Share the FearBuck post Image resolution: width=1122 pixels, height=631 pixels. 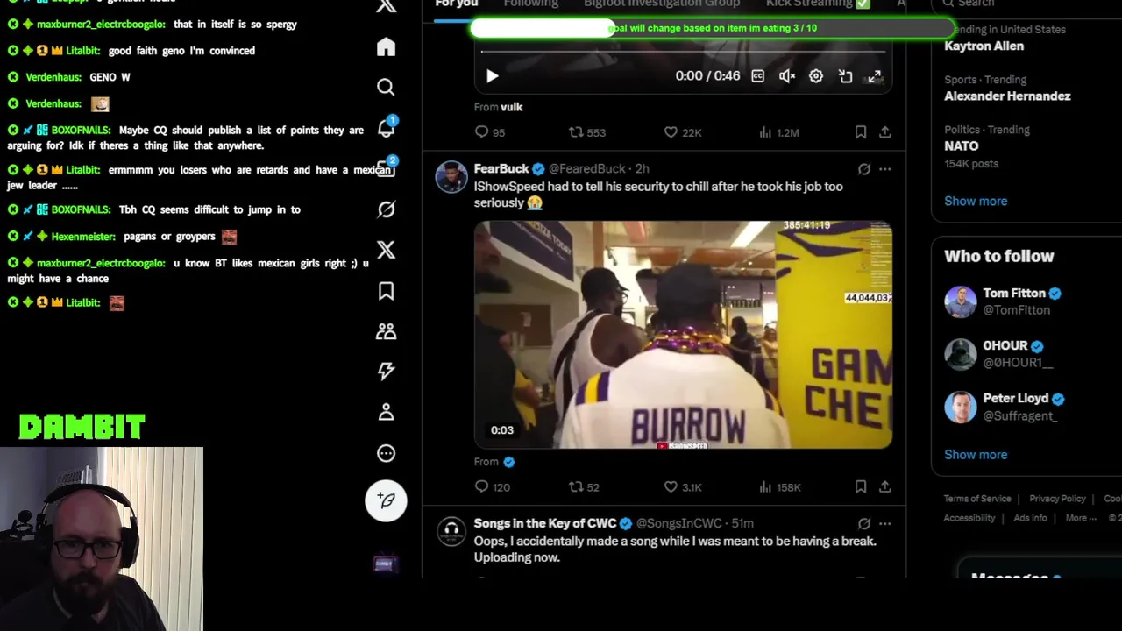tap(885, 487)
